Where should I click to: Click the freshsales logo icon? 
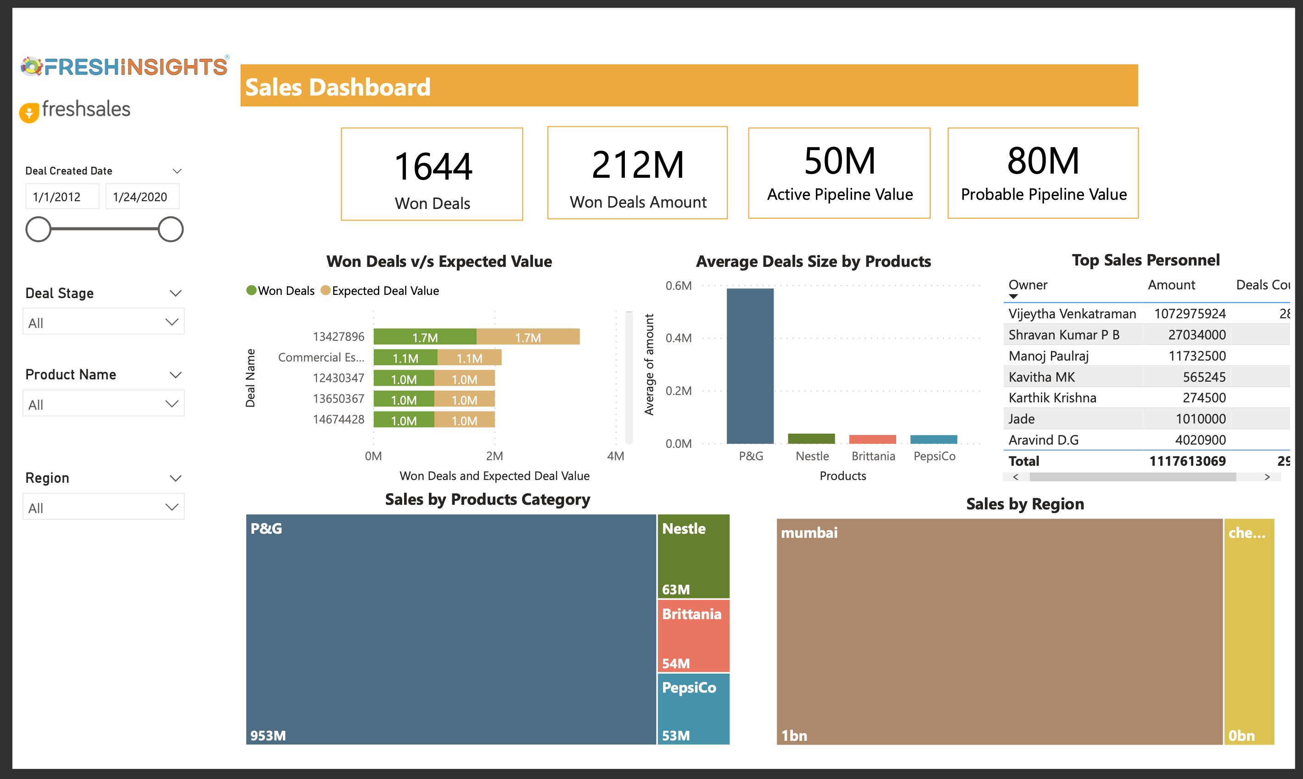coord(29,113)
